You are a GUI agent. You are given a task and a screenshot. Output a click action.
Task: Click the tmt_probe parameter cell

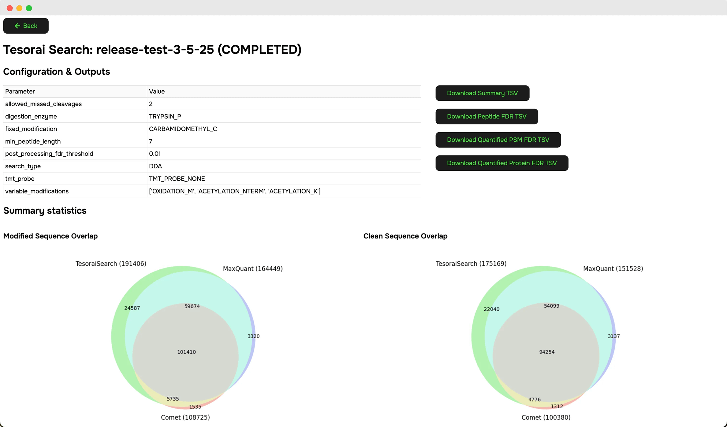(x=75, y=179)
